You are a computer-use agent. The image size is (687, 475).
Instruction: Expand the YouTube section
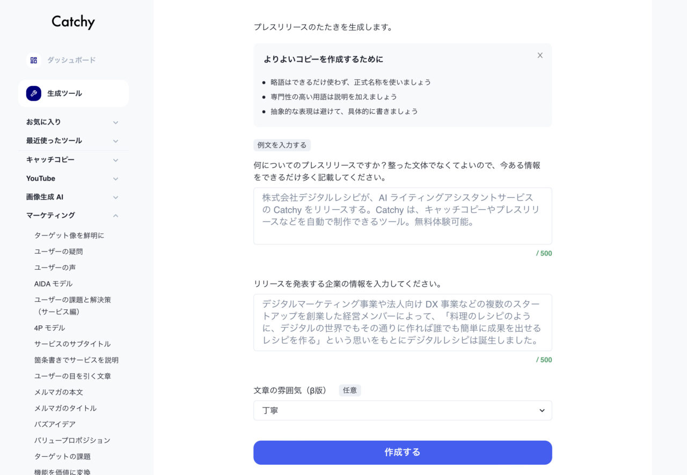coord(73,179)
